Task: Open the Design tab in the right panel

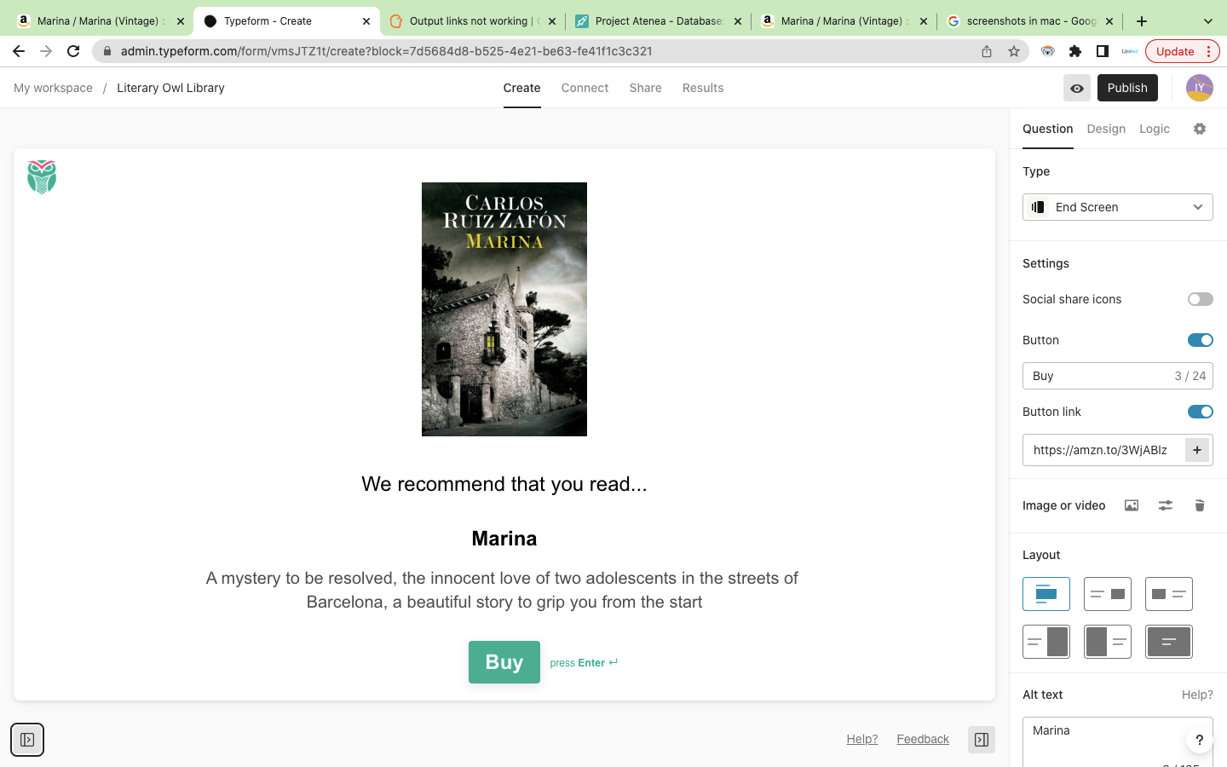Action: 1106,129
